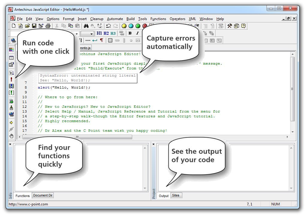Click the editor vertical scrollbar thumb

coord(293,89)
